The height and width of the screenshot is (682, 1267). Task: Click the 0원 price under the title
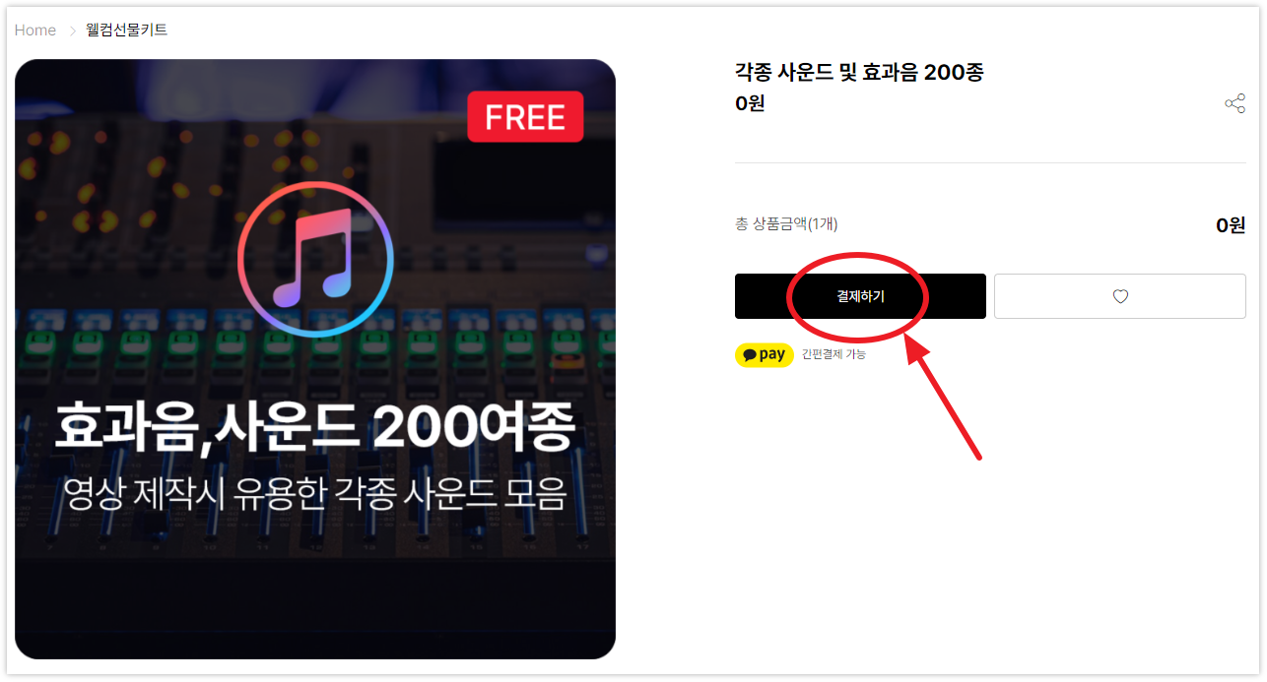coord(750,103)
